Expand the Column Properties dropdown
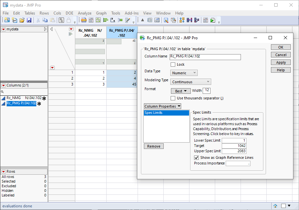This screenshot has height=210, width=299. click(x=163, y=106)
